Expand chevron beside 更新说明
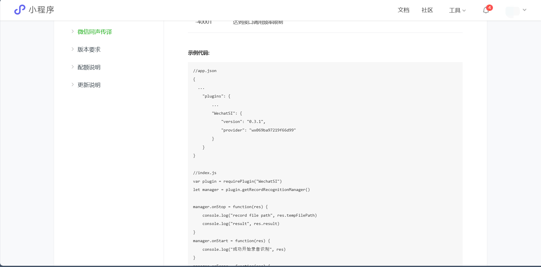The height and width of the screenshot is (267, 541). pos(73,85)
